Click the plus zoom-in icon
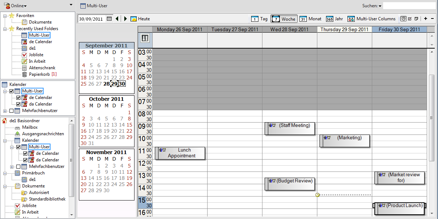 (426, 19)
